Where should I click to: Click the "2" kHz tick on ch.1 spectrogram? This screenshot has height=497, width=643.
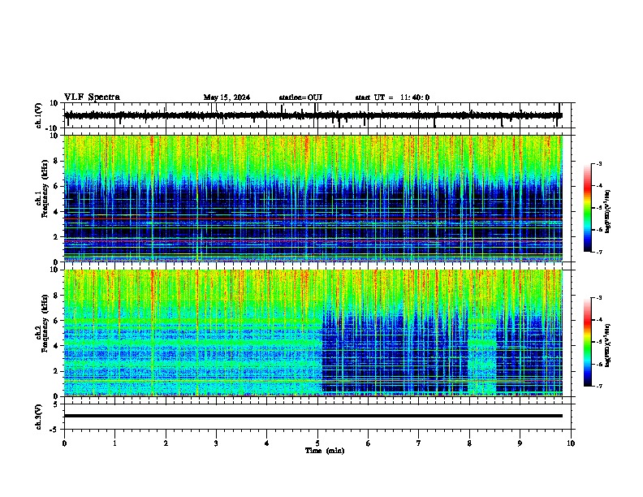[x=56, y=236]
